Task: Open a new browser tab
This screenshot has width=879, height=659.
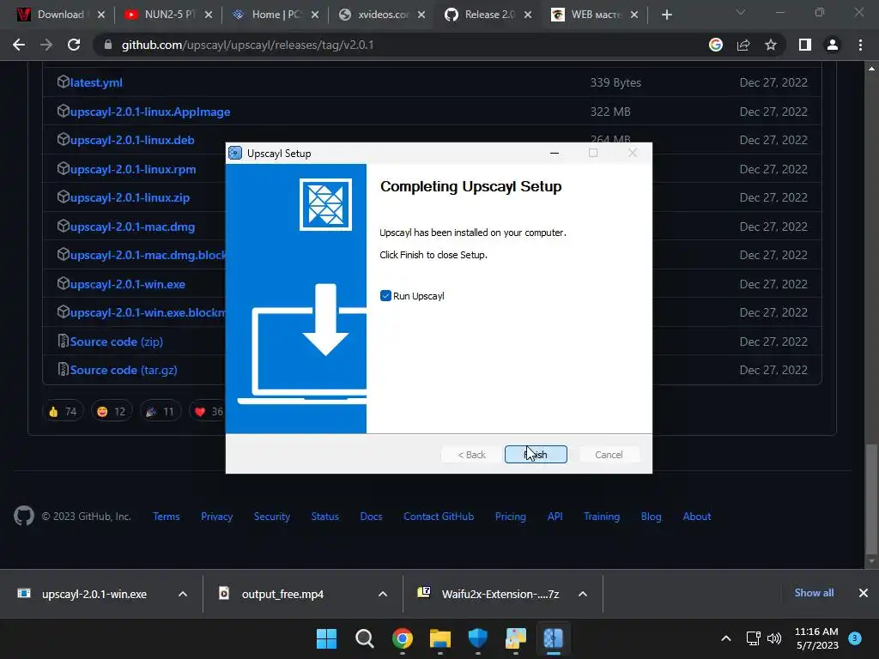Action: click(x=666, y=15)
